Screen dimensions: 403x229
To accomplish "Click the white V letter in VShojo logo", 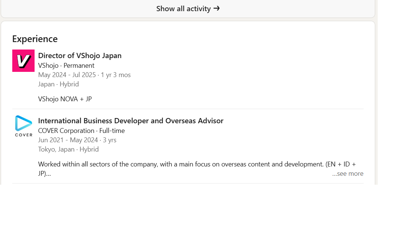I will (x=23, y=61).
